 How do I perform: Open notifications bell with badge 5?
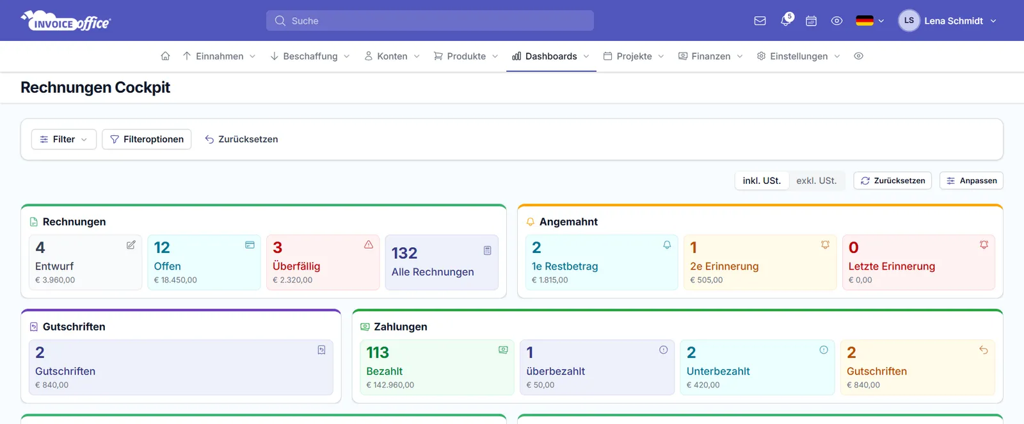[x=786, y=20]
